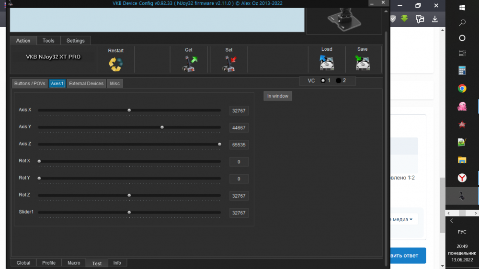Click the browser feedback chat icon

click(420, 19)
